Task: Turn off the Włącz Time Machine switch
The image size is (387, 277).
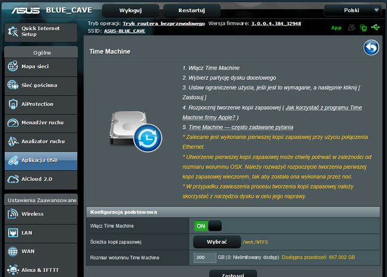Action: pos(208,226)
